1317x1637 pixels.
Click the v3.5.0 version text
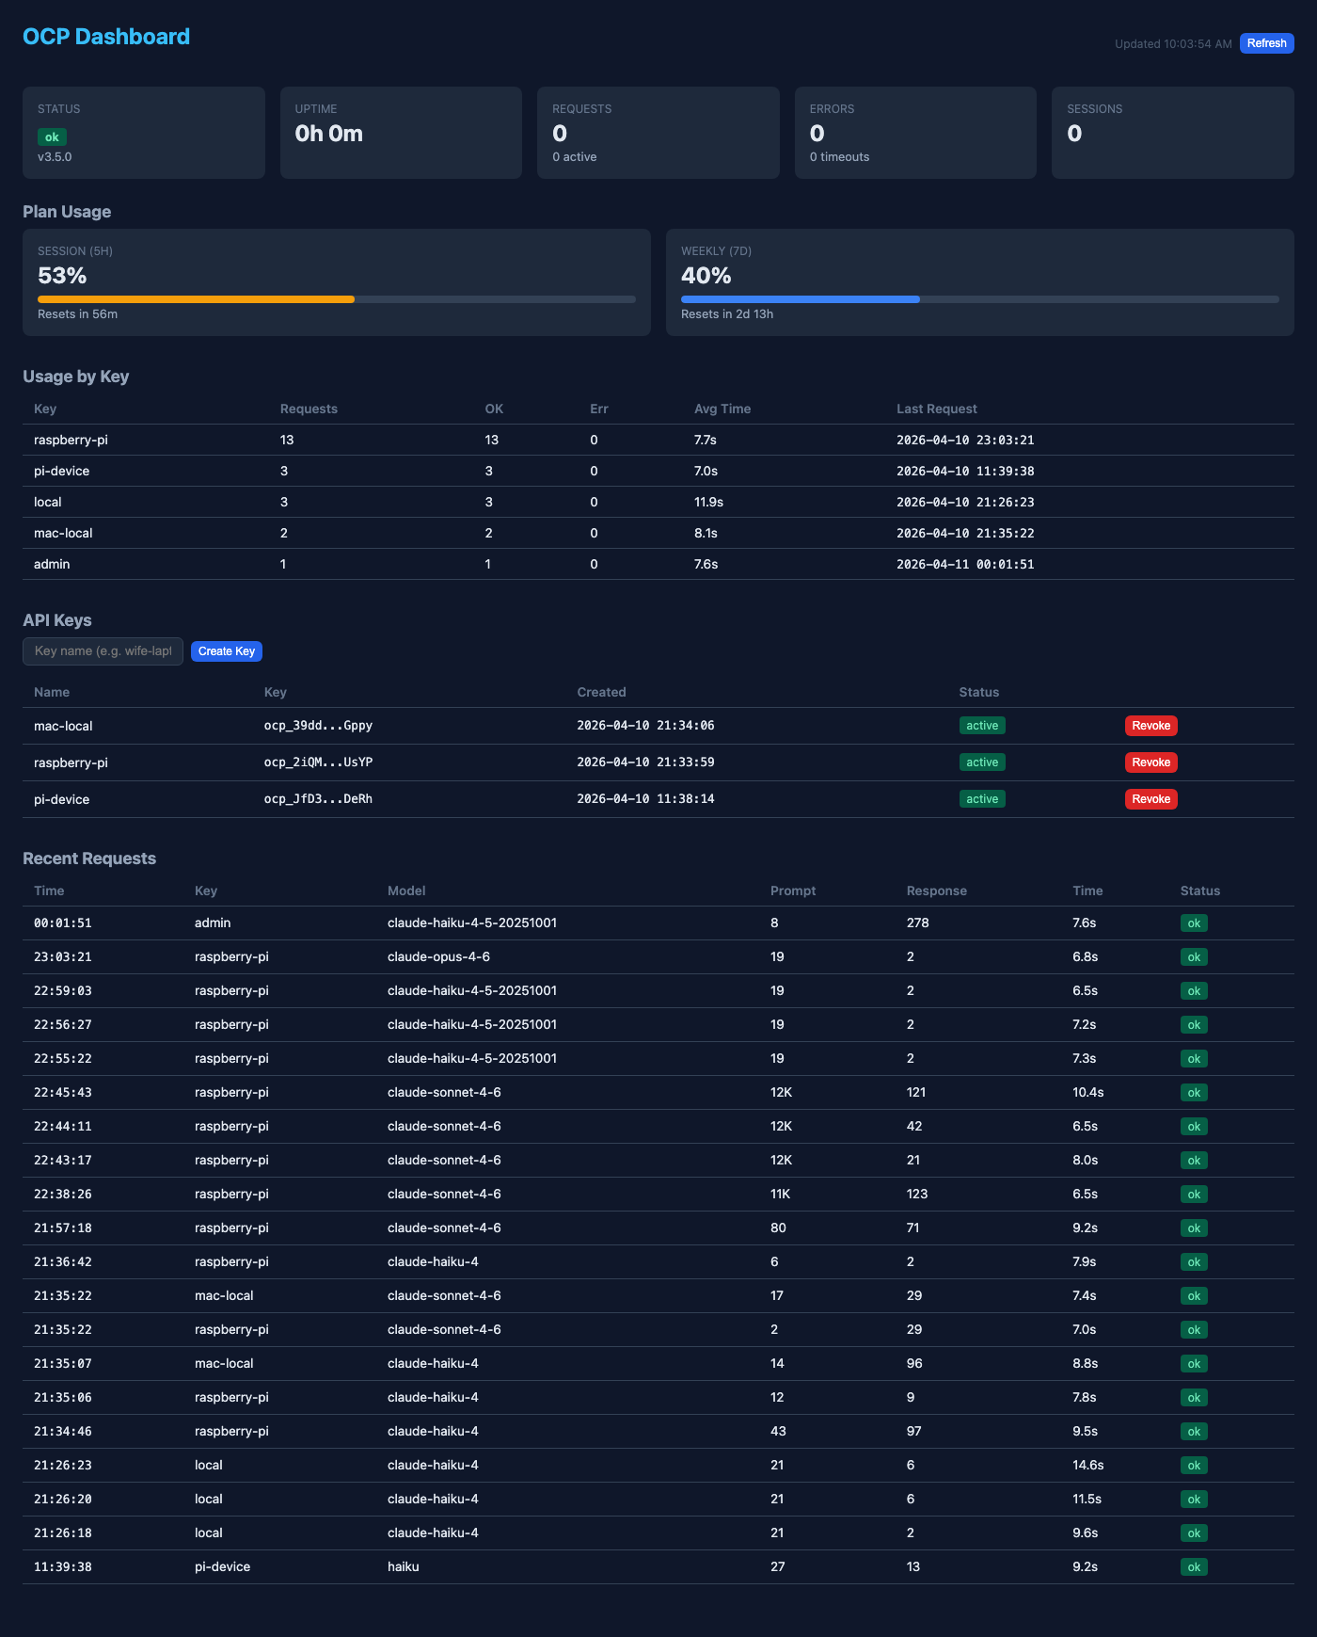pyautogui.click(x=55, y=157)
